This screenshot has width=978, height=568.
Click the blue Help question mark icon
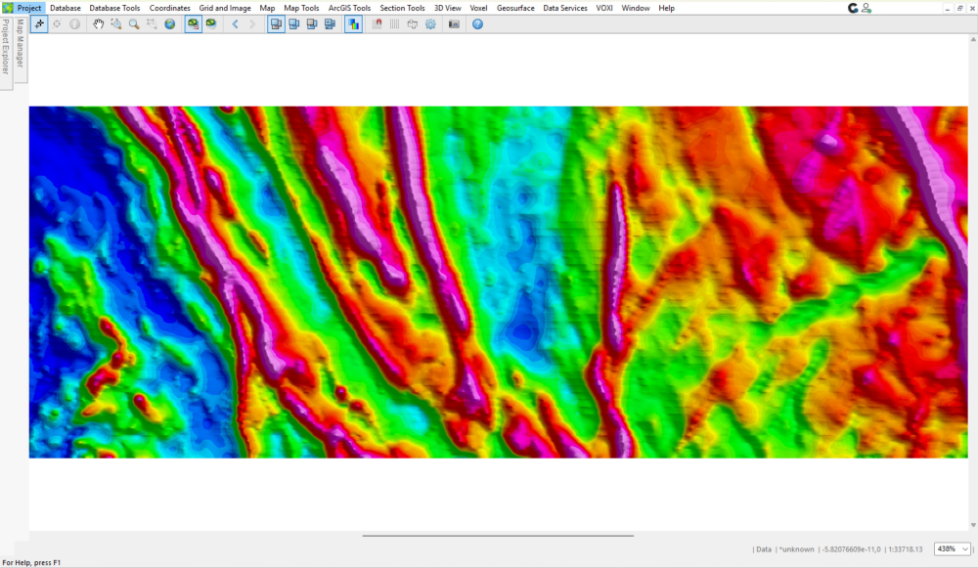click(x=477, y=23)
